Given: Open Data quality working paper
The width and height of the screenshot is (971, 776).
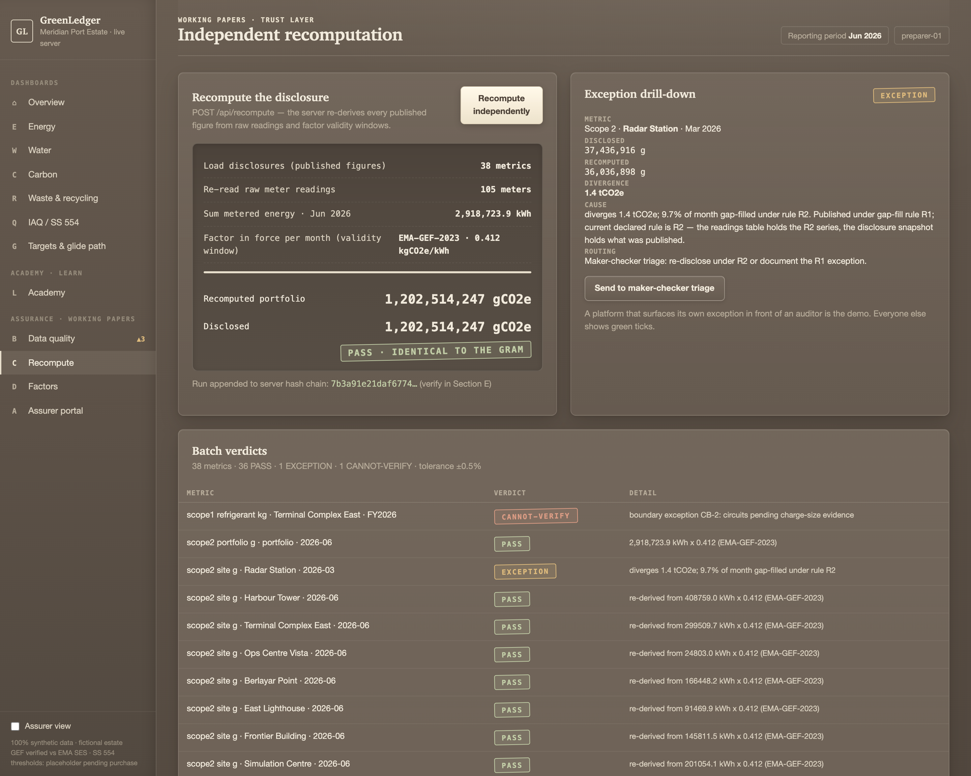Looking at the screenshot, I should point(78,338).
